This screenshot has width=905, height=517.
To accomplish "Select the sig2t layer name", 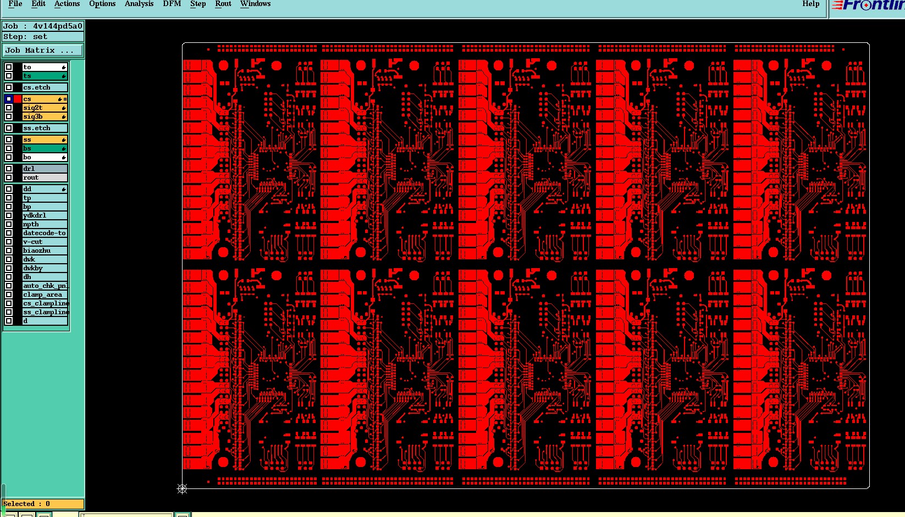I will 45,108.
